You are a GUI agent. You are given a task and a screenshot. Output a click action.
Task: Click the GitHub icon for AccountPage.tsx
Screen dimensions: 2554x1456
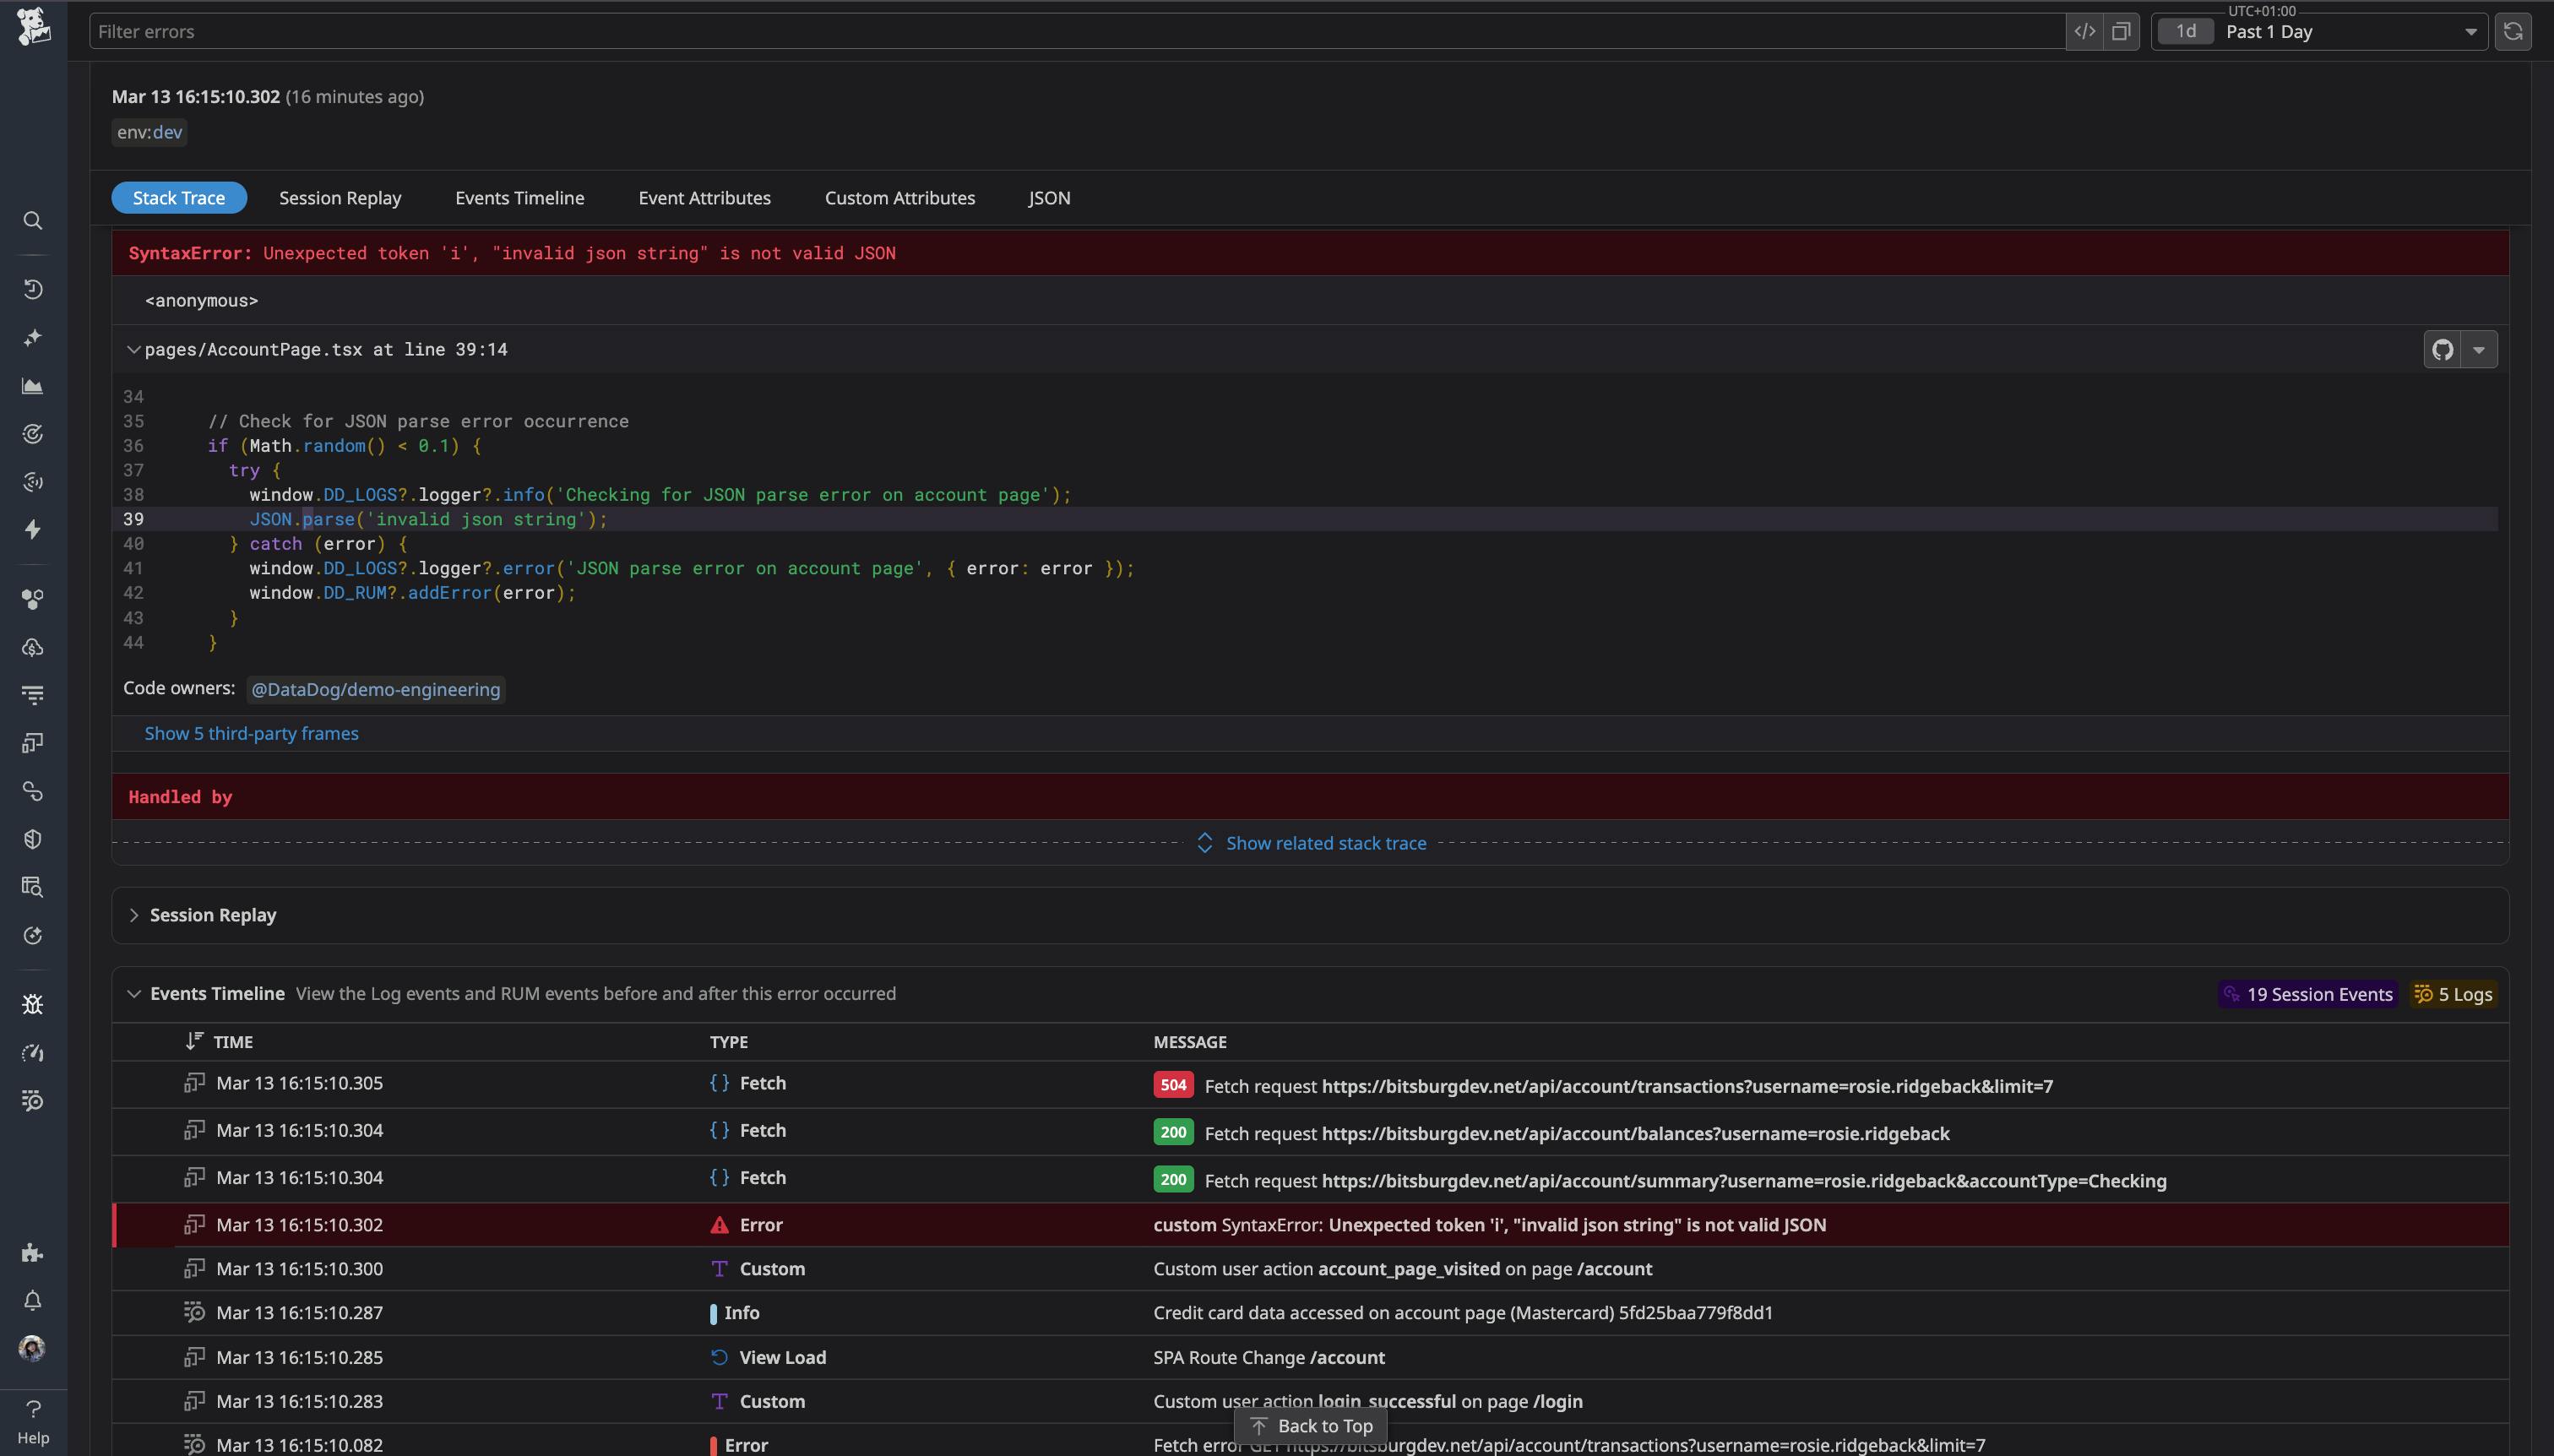[x=2442, y=350]
